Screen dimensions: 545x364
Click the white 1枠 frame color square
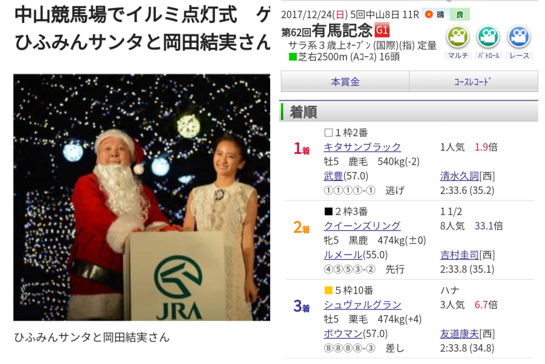pos(328,132)
